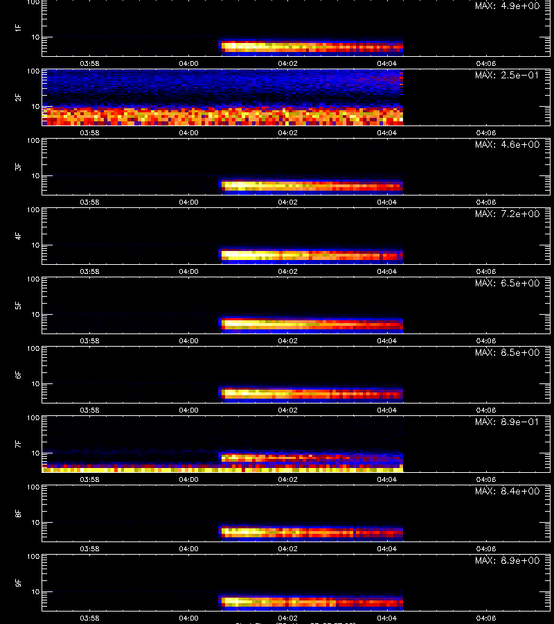The image size is (554, 624).
Task: Click the "100" y-axis label of panel 2F
Action: [x=33, y=71]
